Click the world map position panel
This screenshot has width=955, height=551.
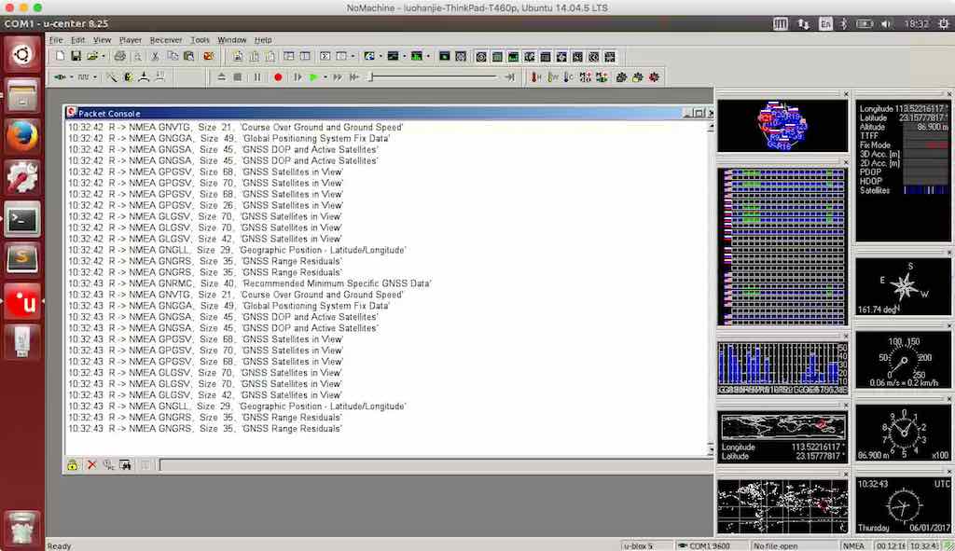(x=782, y=437)
